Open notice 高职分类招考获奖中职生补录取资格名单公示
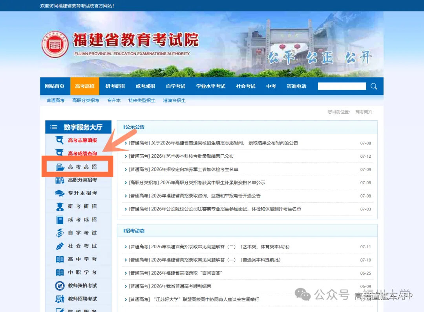This screenshot has height=312, width=424. [197, 183]
